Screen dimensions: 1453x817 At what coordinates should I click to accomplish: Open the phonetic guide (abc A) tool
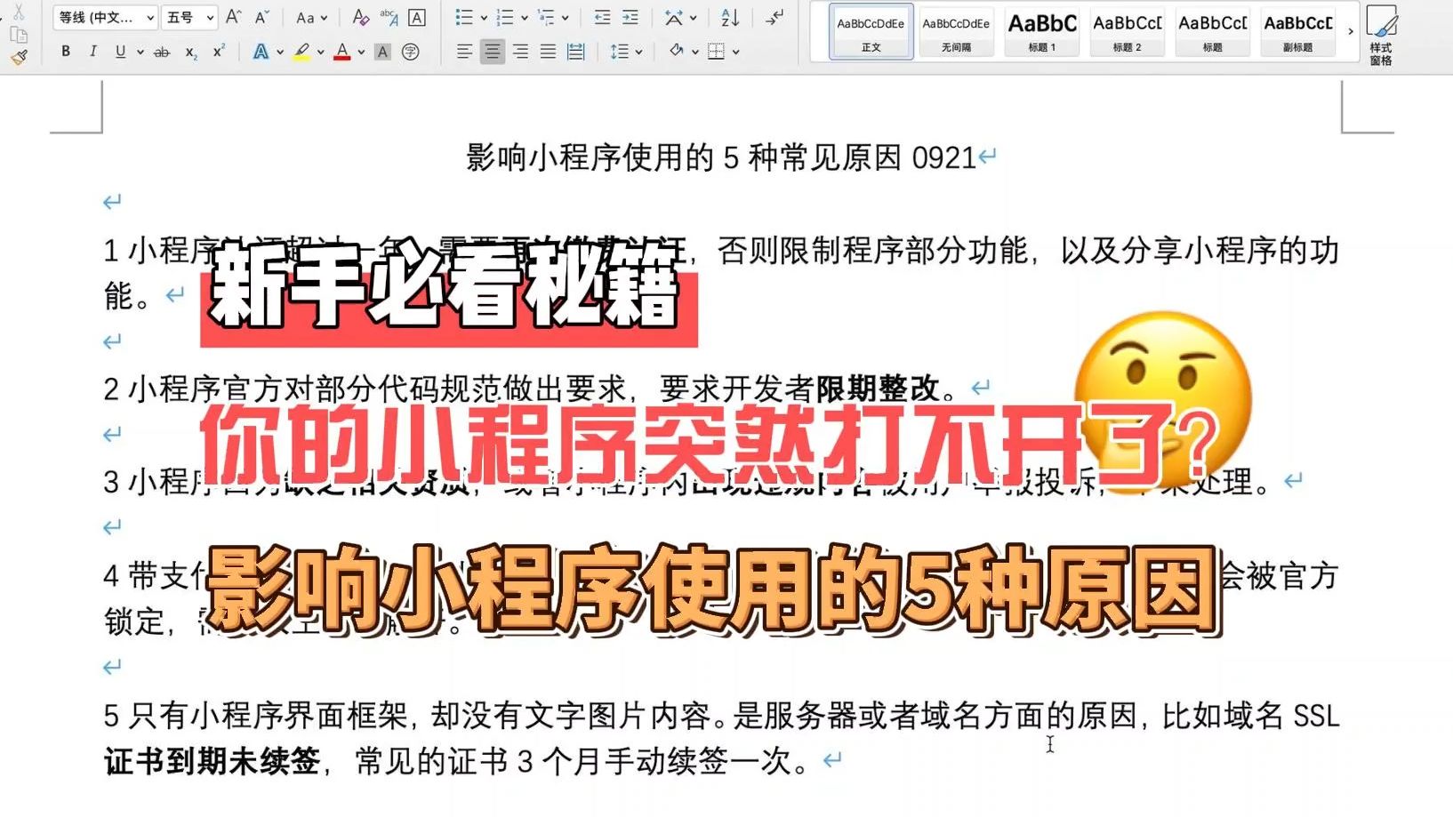389,17
